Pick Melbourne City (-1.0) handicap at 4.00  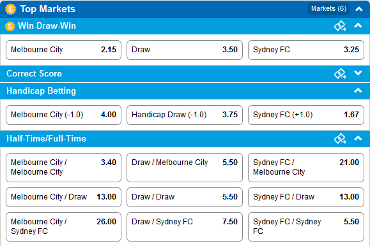63,115
